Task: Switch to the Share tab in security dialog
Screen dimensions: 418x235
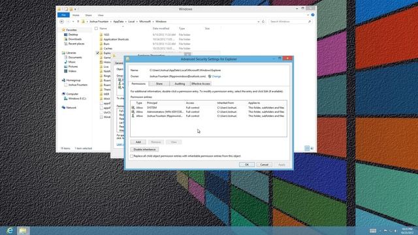Action: click(159, 84)
